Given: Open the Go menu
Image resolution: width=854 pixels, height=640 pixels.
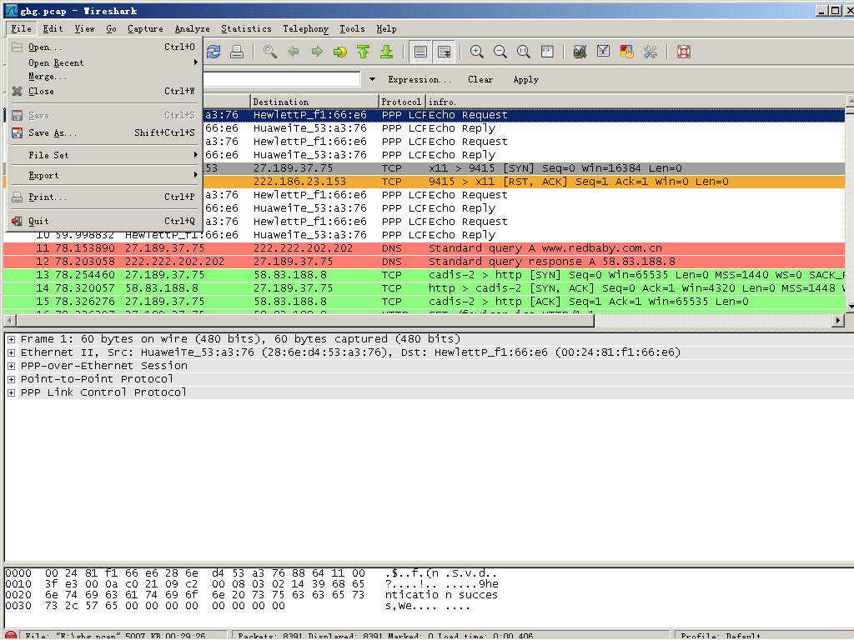Looking at the screenshot, I should [x=111, y=29].
